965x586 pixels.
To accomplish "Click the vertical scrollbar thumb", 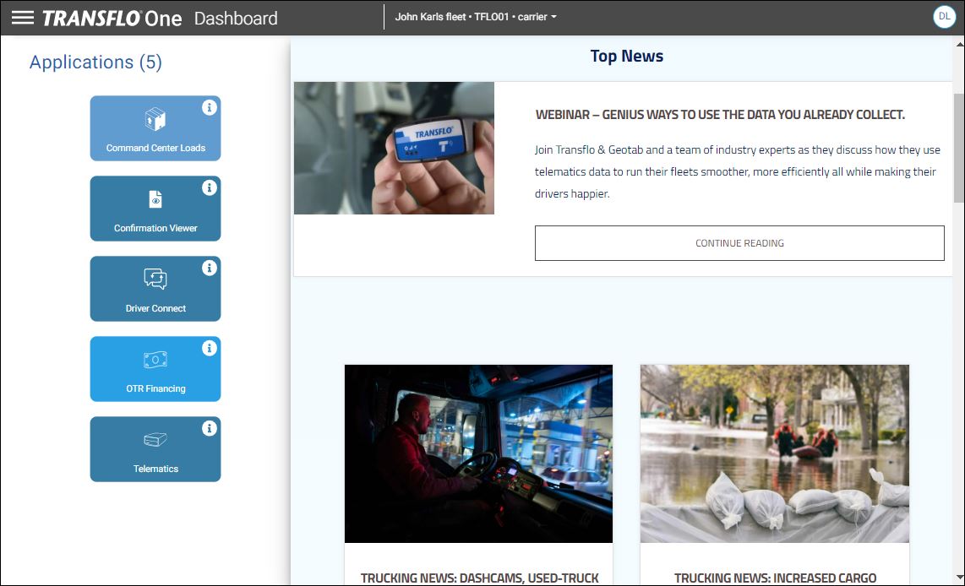I will click(959, 148).
